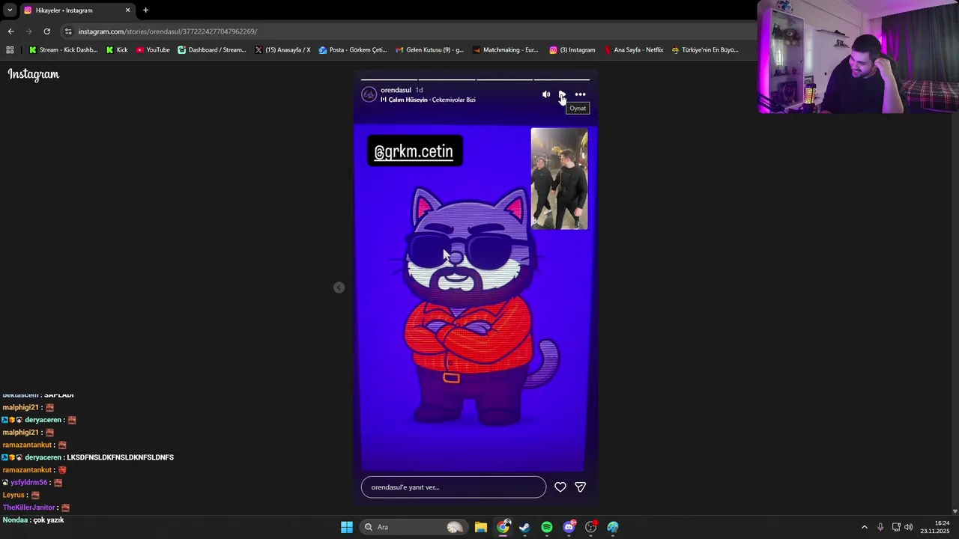Viewport: 959px width, 539px height.
Task: Open '(15) Anasayfa / X' bookmark
Action: click(282, 50)
